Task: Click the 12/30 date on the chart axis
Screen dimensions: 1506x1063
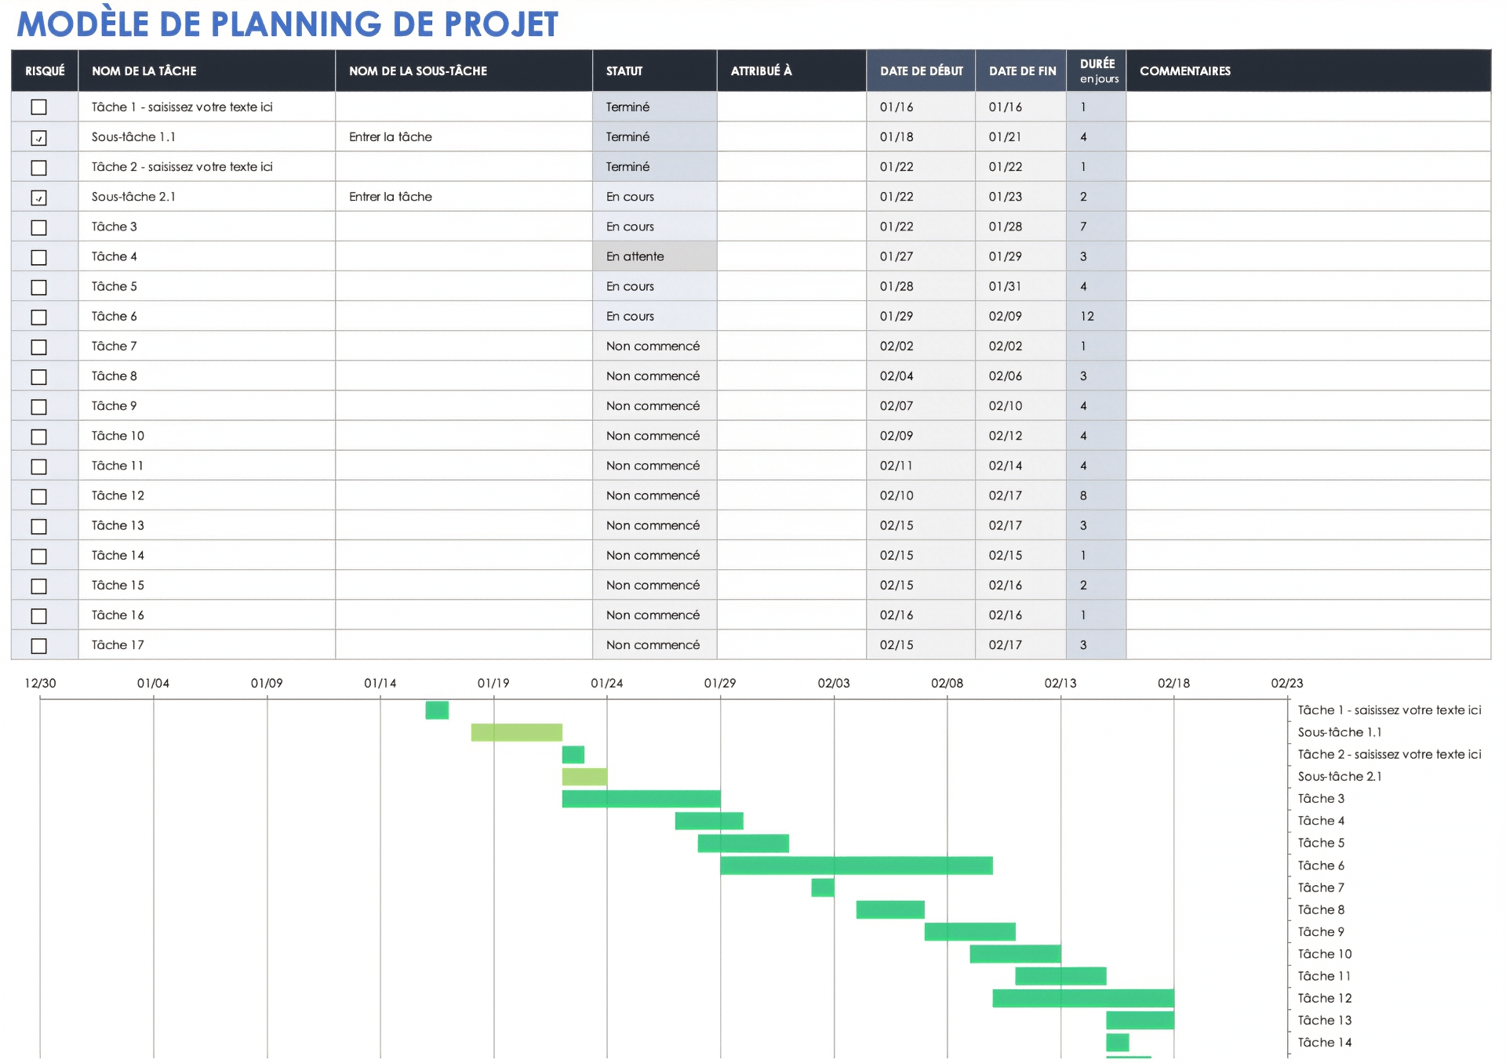Action: pos(40,684)
